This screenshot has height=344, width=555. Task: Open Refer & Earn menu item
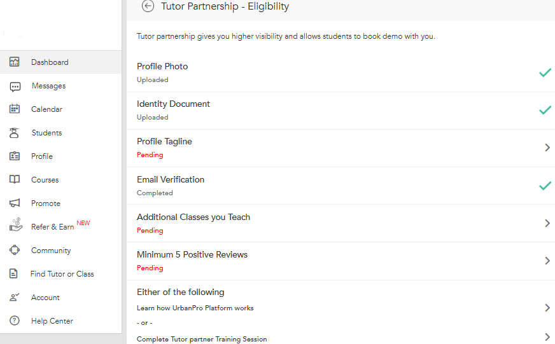pyautogui.click(x=53, y=227)
